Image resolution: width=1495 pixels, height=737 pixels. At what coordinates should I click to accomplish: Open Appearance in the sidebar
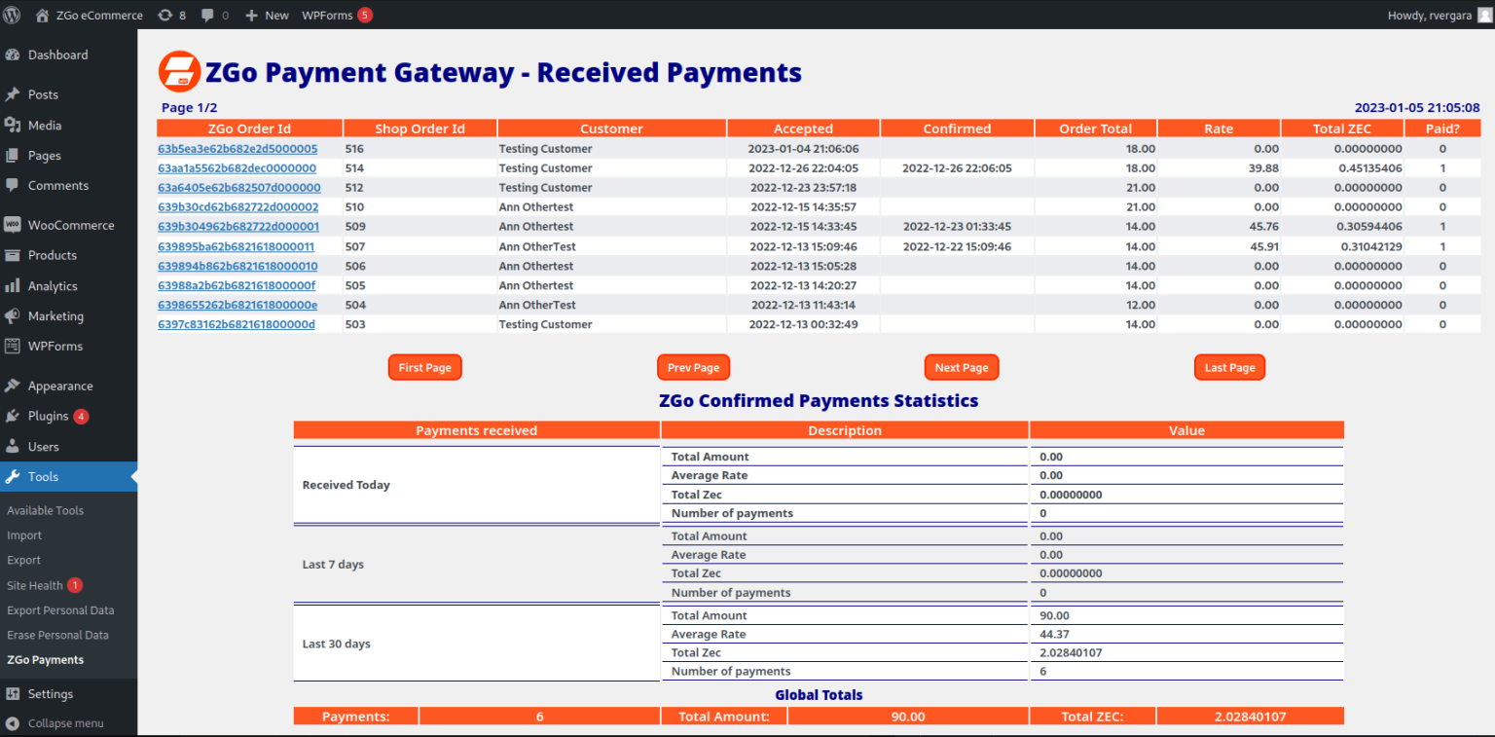coord(59,386)
